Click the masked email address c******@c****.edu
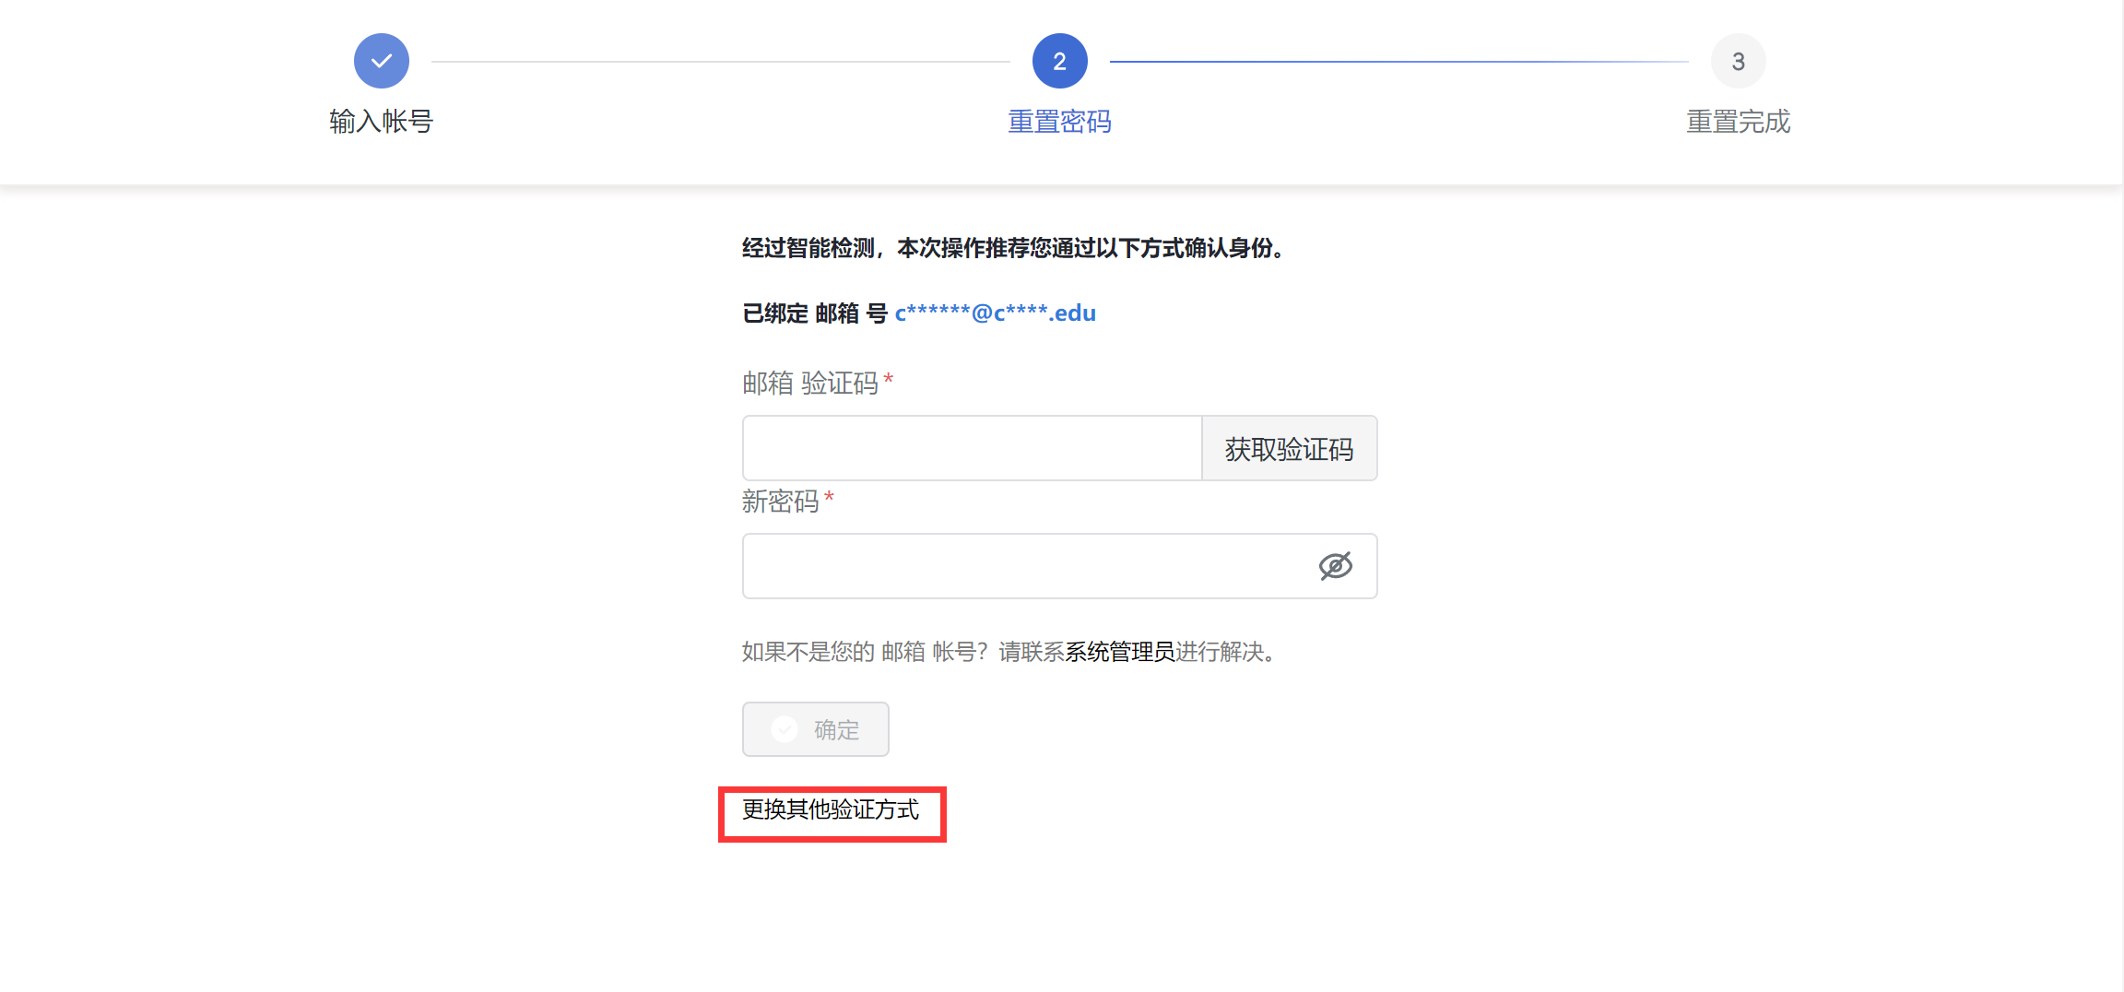Viewport: 2124px width, 992px height. point(995,313)
